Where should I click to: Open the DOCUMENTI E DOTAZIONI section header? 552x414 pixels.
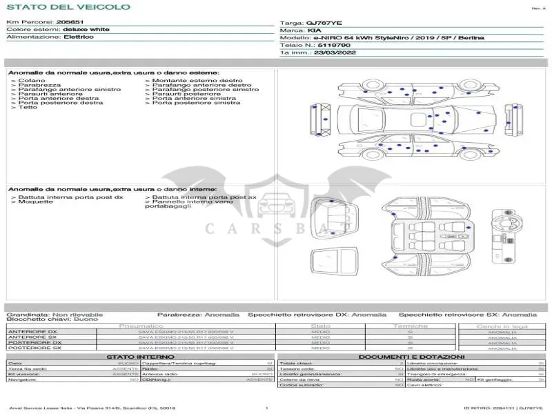point(411,357)
